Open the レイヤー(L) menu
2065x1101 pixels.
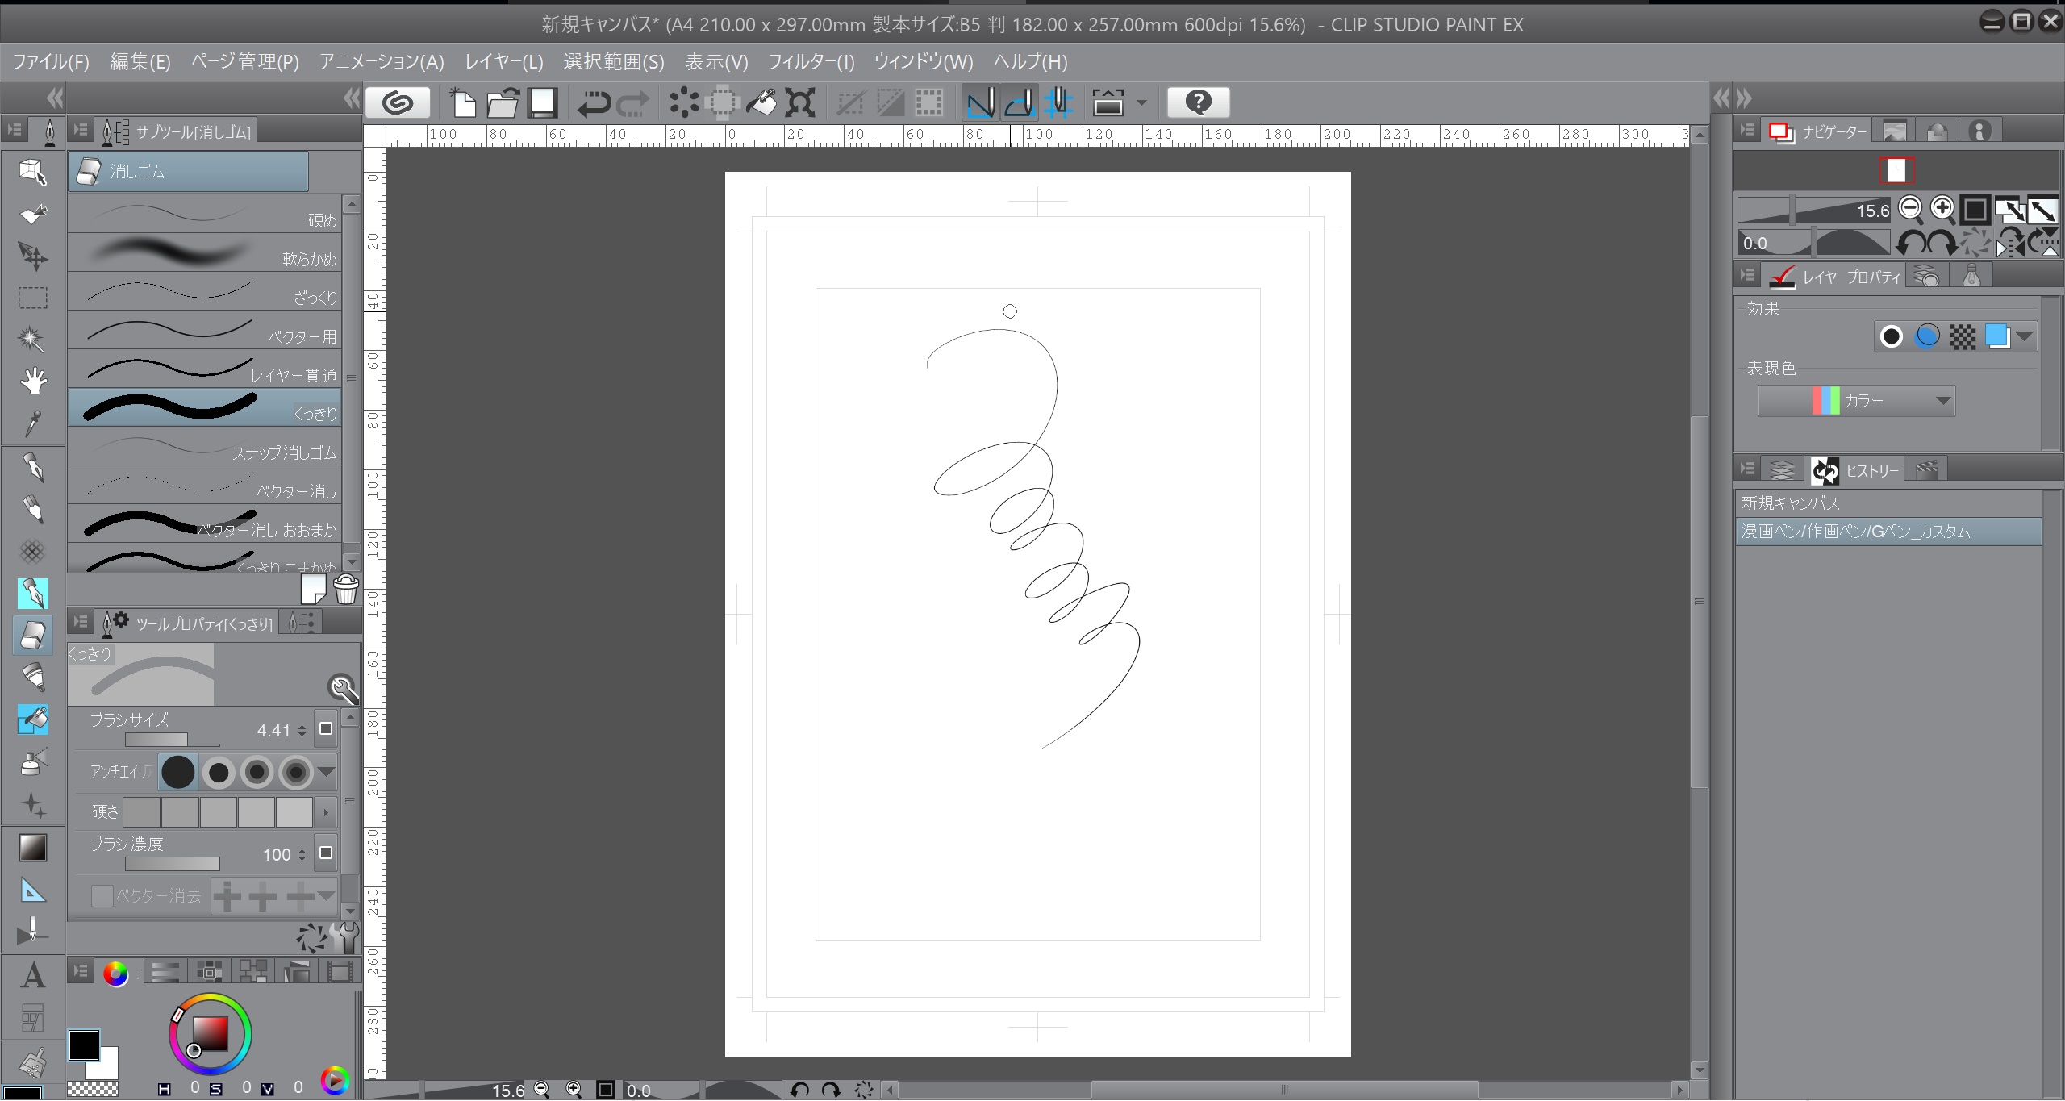(x=503, y=62)
